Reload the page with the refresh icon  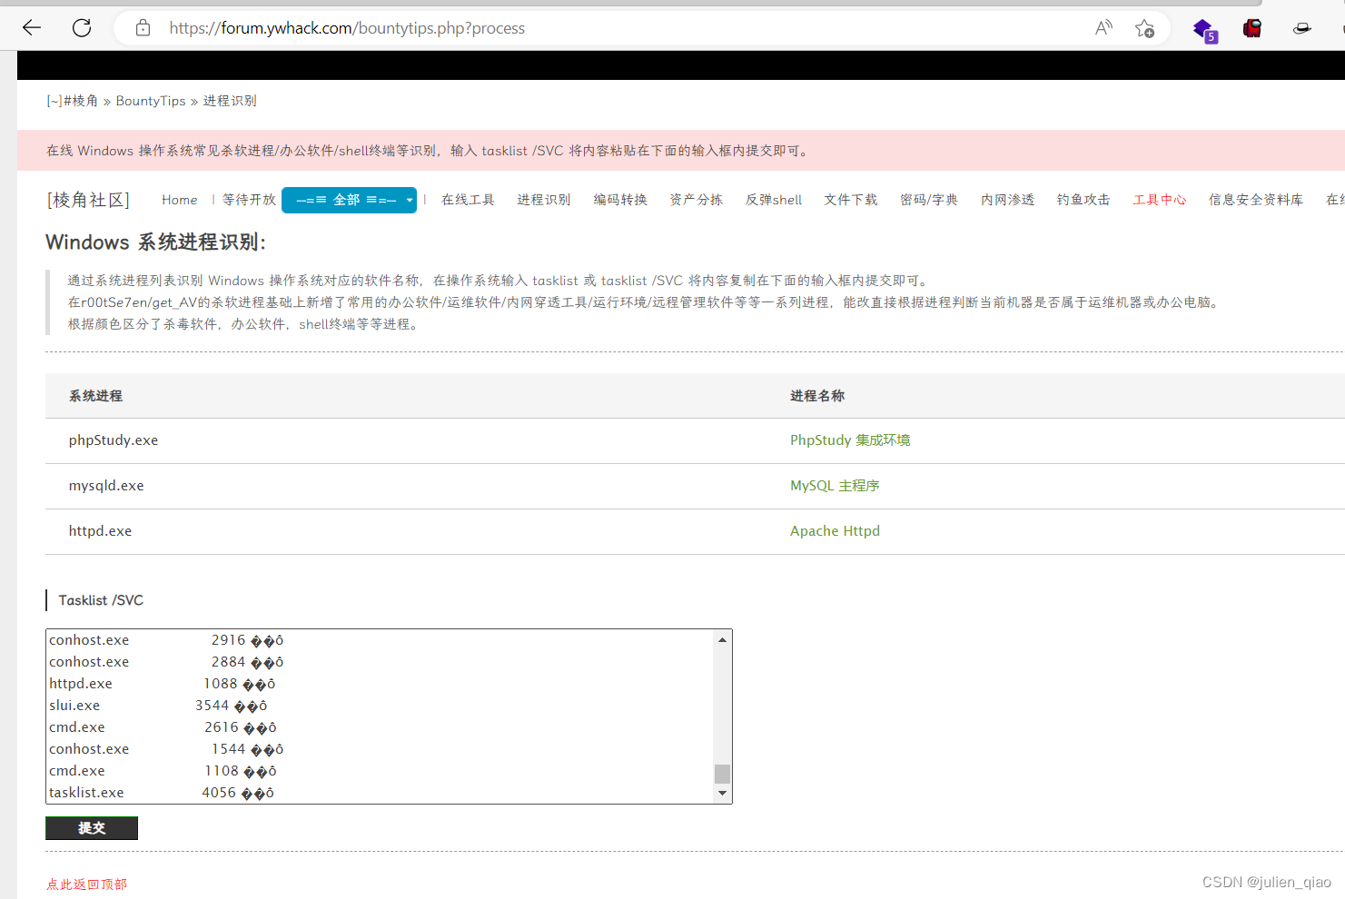[x=82, y=27]
